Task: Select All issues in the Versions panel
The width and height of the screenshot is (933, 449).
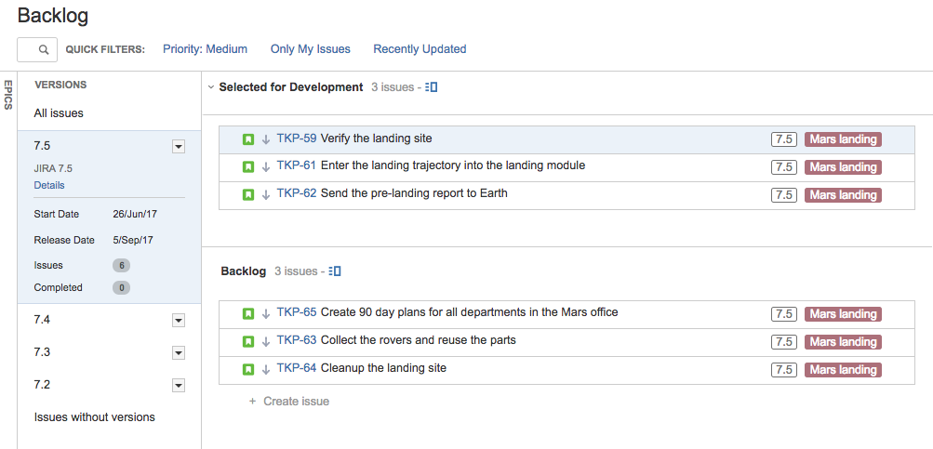Action: pyautogui.click(x=59, y=113)
